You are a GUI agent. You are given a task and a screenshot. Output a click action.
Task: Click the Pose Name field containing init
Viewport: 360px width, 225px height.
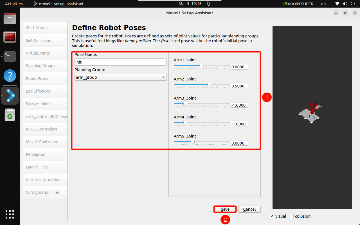click(x=121, y=62)
